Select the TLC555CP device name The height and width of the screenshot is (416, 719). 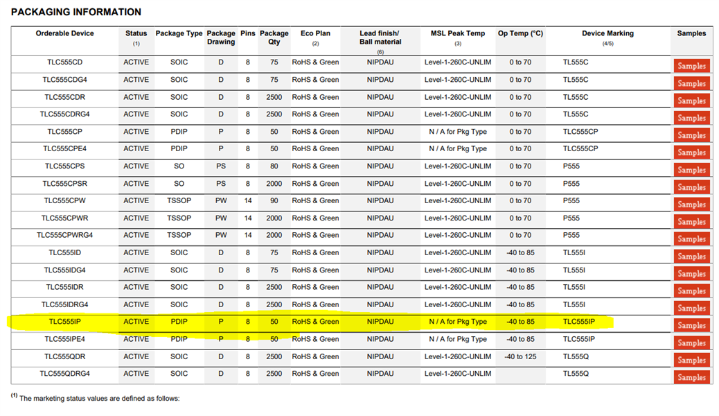coord(64,131)
